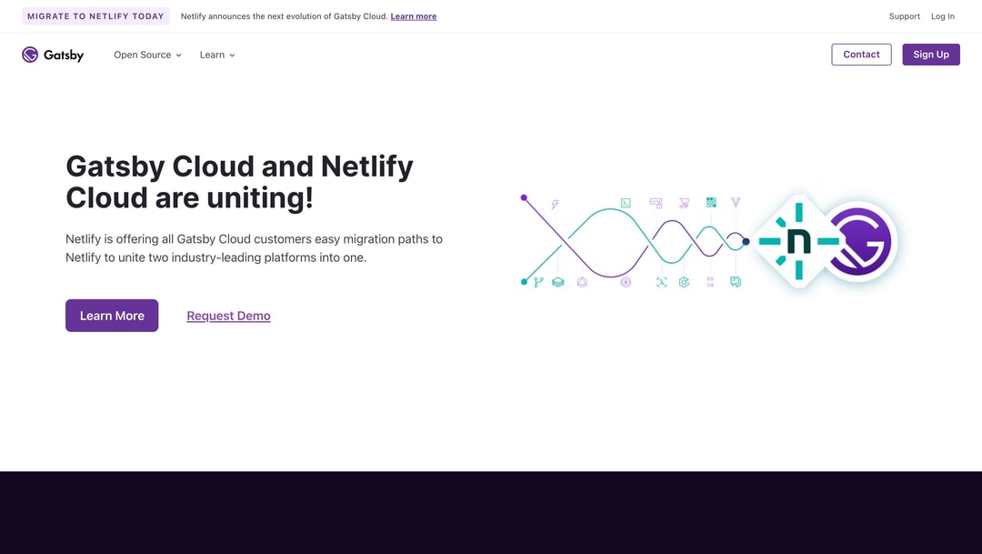Open the Support page
Image resolution: width=982 pixels, height=554 pixels.
[x=905, y=16]
